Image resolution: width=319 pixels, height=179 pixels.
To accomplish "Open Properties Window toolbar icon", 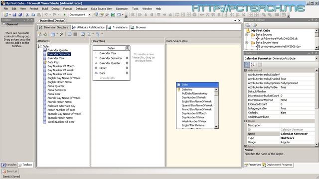I will point(101,15).
